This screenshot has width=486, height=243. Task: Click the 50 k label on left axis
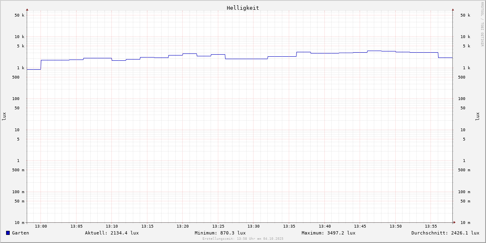coord(19,15)
